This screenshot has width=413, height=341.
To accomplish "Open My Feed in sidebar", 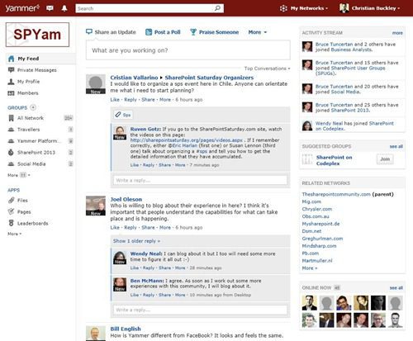I will (x=40, y=59).
